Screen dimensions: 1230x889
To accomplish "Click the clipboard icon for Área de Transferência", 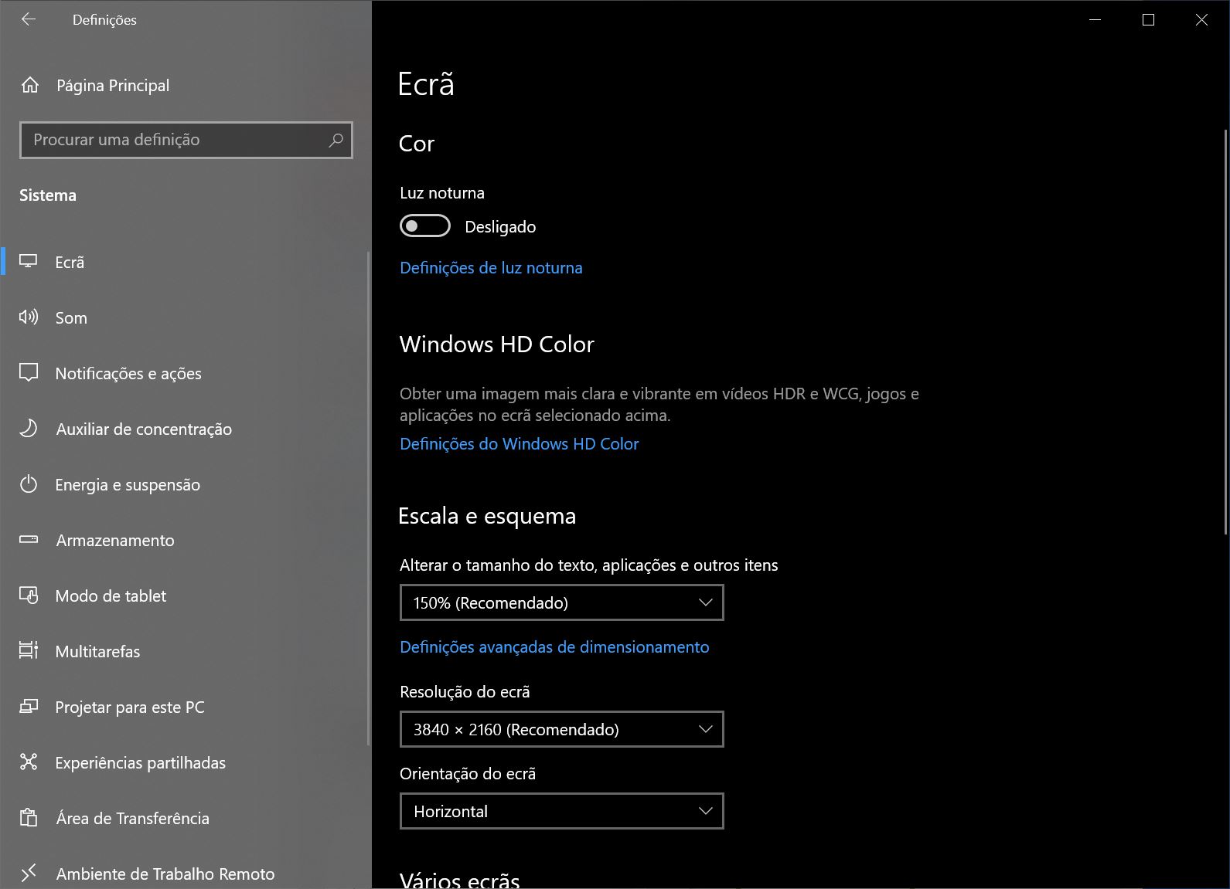I will click(x=29, y=817).
